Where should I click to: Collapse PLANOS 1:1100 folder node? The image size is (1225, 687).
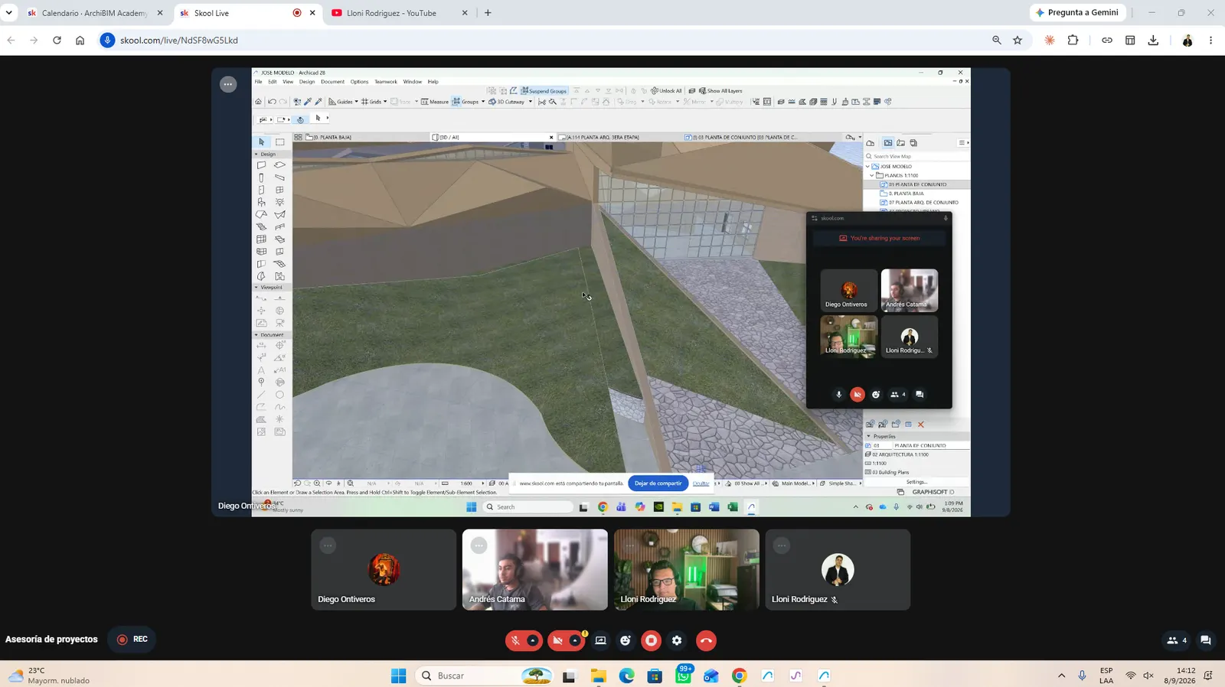(872, 175)
